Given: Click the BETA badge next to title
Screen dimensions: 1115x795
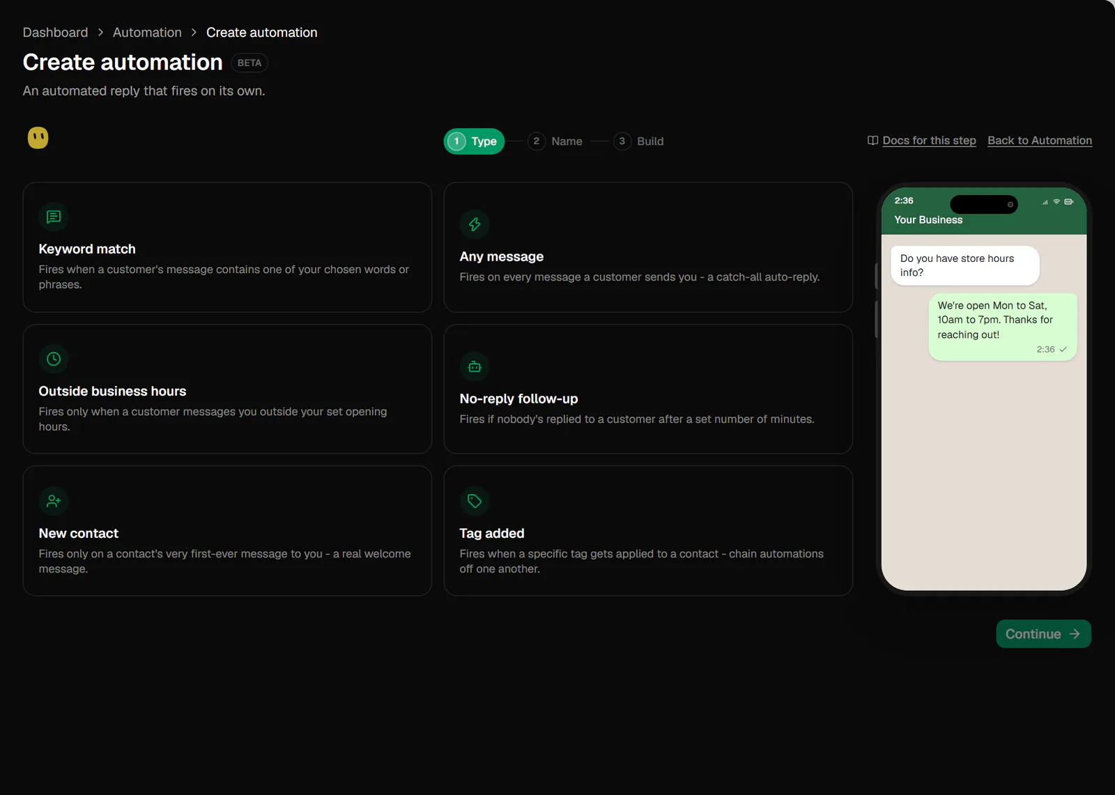Looking at the screenshot, I should [x=249, y=63].
